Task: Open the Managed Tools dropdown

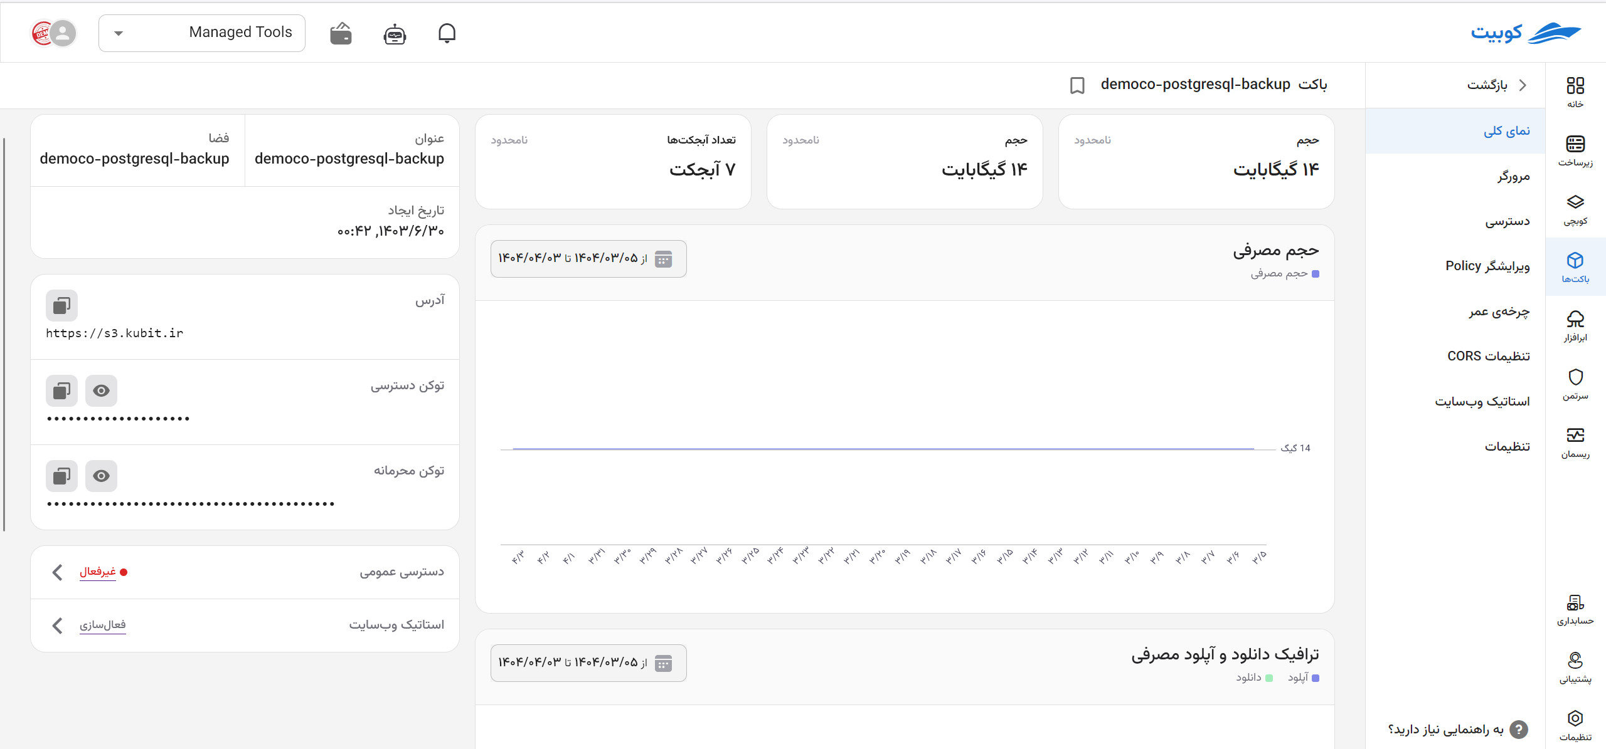Action: [x=202, y=33]
